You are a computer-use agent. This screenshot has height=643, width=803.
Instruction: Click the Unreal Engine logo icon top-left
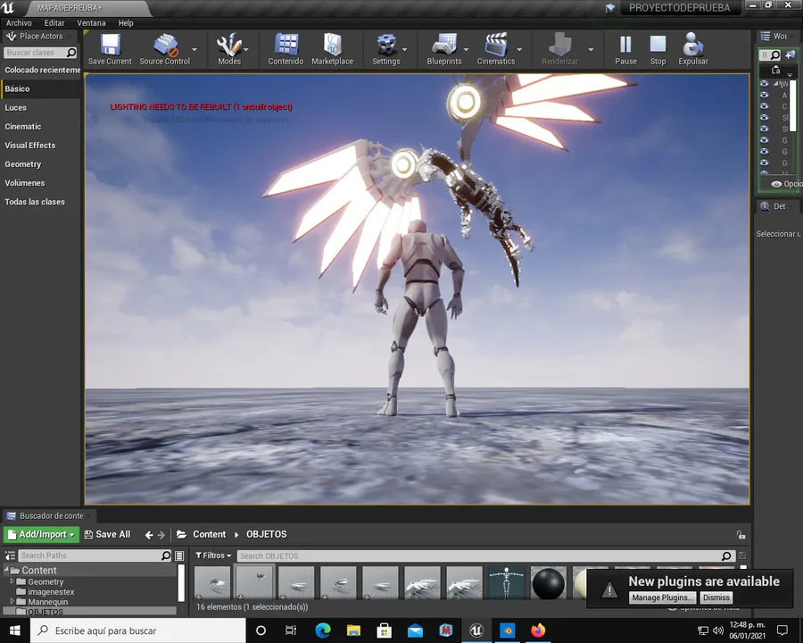[x=8, y=8]
